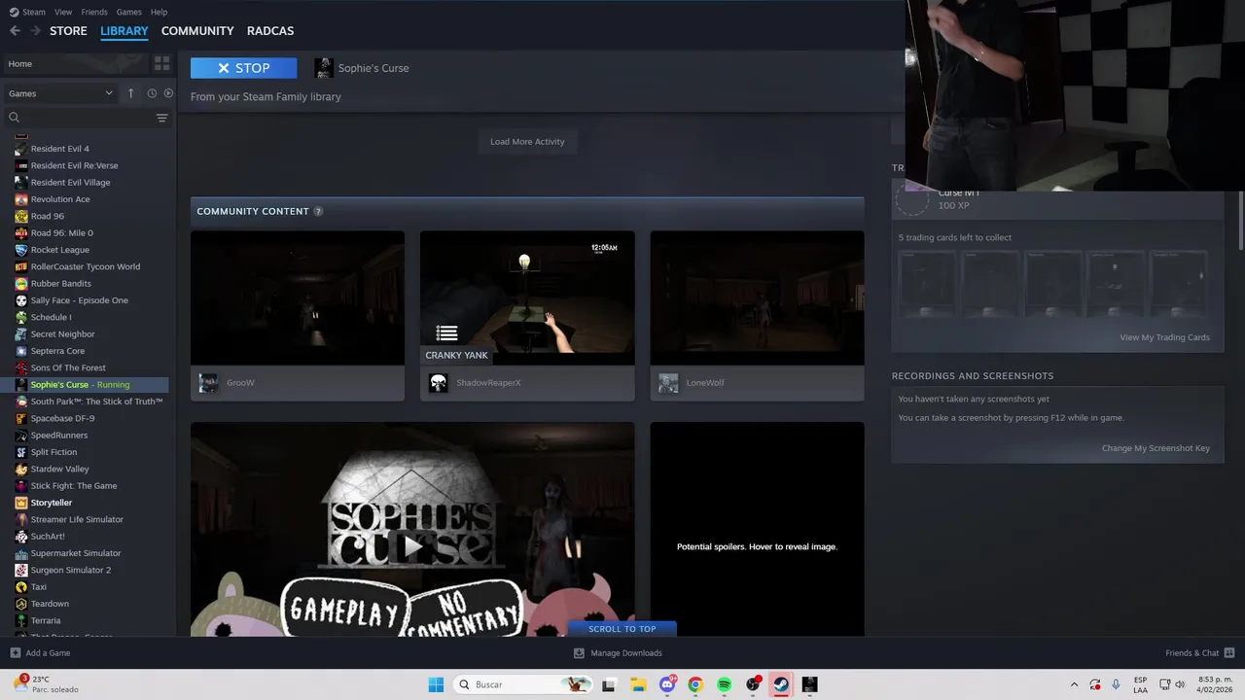Switch to the LIBRARY tab
The height and width of the screenshot is (700, 1245).
[124, 31]
